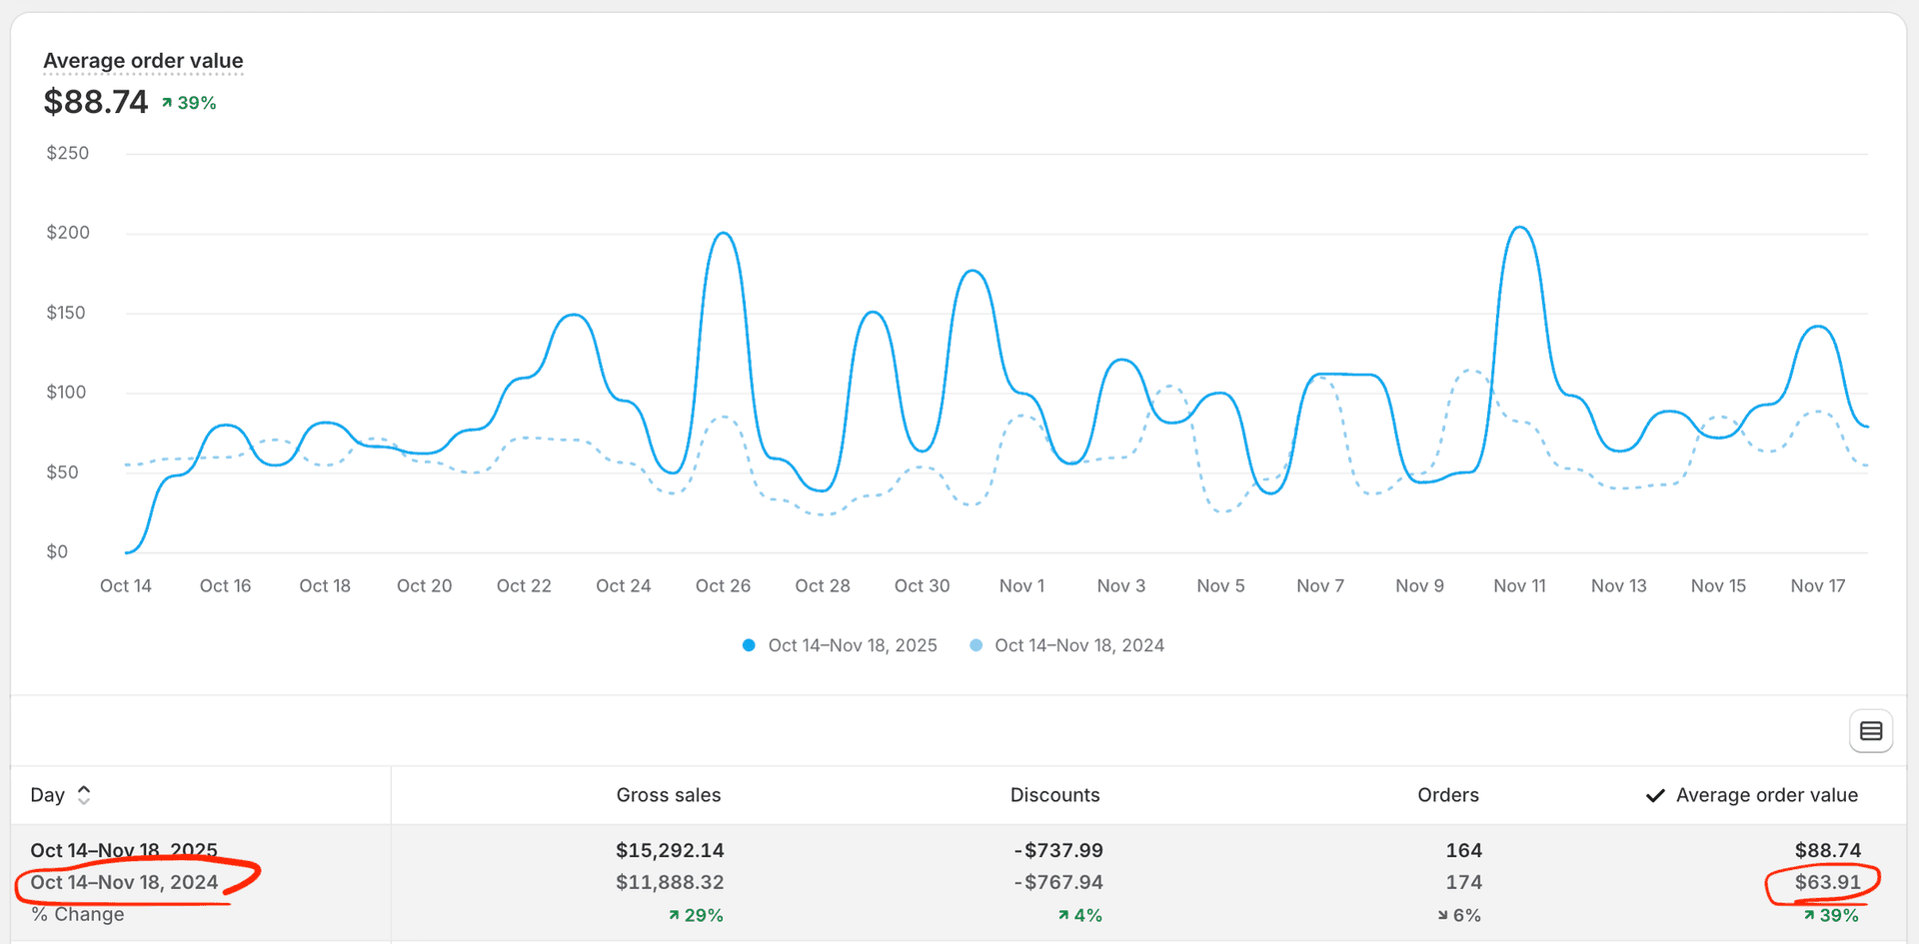
Task: Click the green arrow next to the 29% change
Action: tap(672, 914)
